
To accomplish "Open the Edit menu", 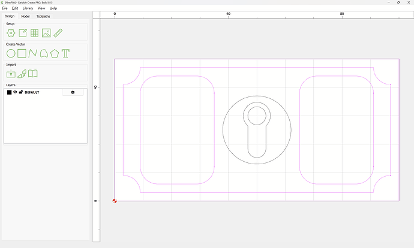I will click(x=15, y=8).
